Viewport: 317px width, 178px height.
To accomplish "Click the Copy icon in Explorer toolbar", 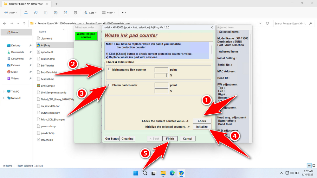I will (x=36, y=13).
